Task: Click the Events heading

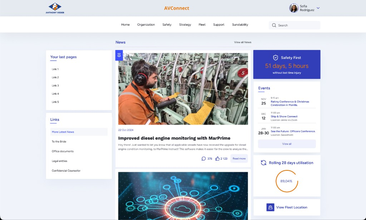Action: pos(264,88)
